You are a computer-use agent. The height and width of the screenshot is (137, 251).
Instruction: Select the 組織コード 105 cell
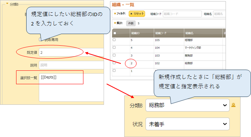click(x=157, y=40)
